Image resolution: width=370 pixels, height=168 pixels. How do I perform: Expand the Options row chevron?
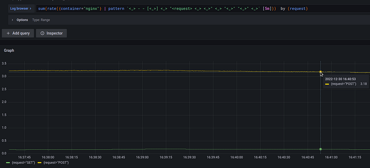point(12,20)
